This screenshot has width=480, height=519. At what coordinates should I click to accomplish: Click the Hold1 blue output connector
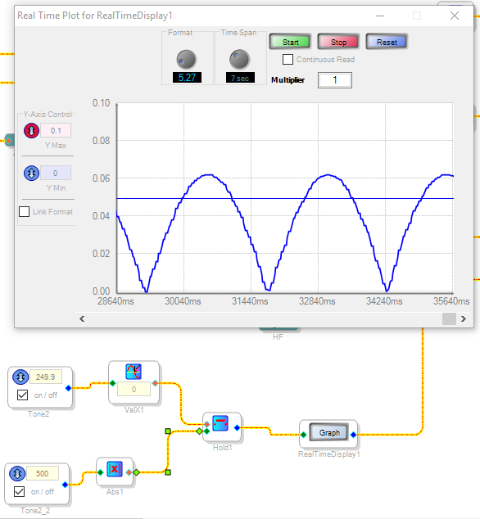[238, 428]
